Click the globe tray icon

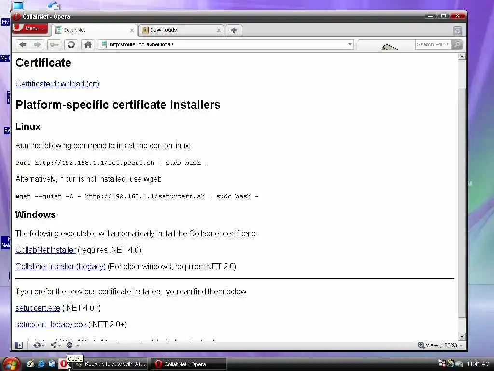click(451, 364)
